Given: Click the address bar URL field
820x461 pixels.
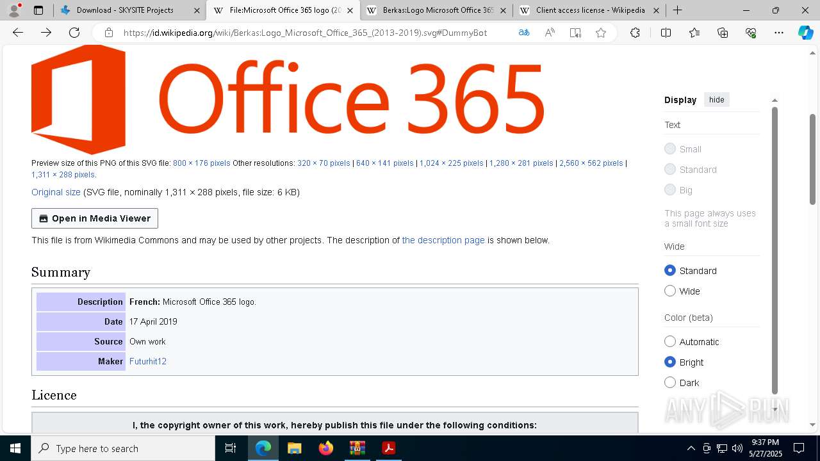Looking at the screenshot, I should (305, 33).
